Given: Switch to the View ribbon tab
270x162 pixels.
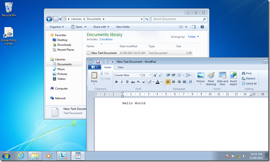Looking at the screenshot, I should point(121,67).
